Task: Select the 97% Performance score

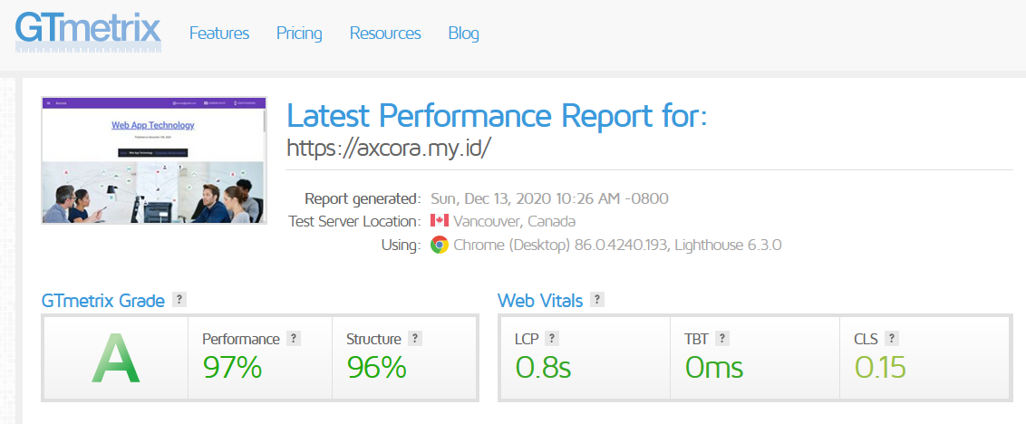Action: (x=232, y=367)
